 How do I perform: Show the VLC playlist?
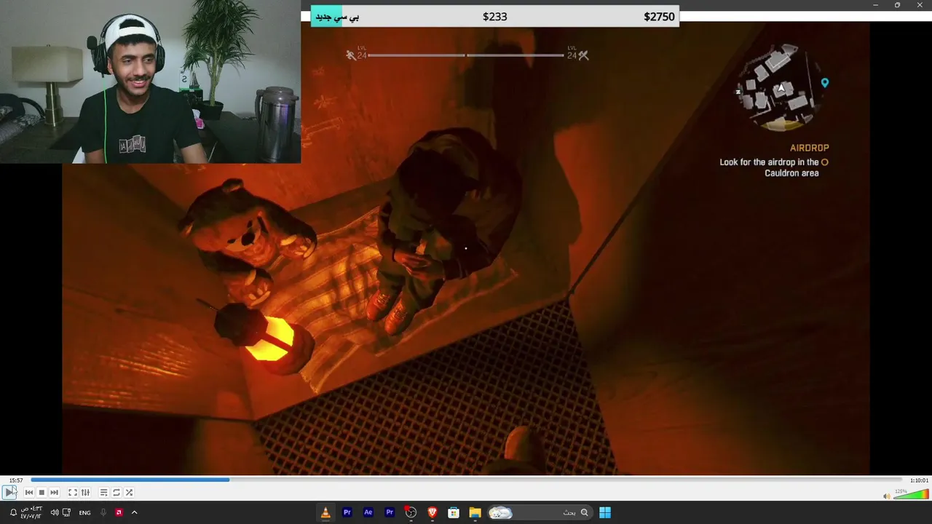[x=103, y=493]
